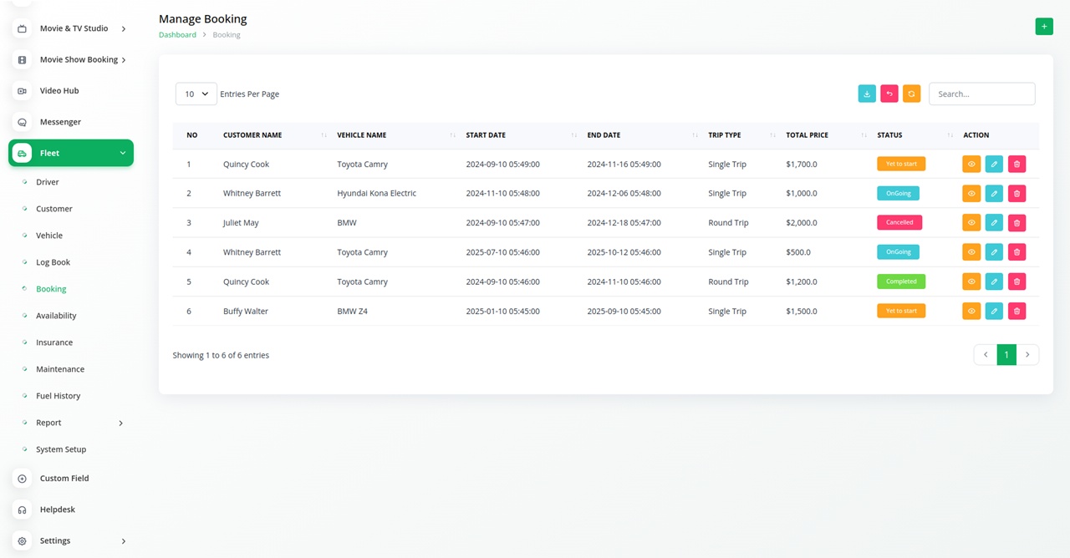The image size is (1070, 558).
Task: View Whitney Barrett's $500.0 booking eye icon
Action: 971,252
